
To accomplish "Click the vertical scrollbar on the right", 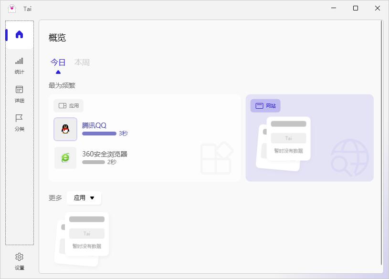I will tap(381, 143).
